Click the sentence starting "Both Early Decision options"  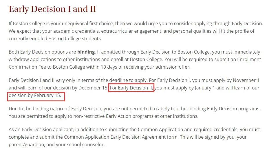(52, 52)
